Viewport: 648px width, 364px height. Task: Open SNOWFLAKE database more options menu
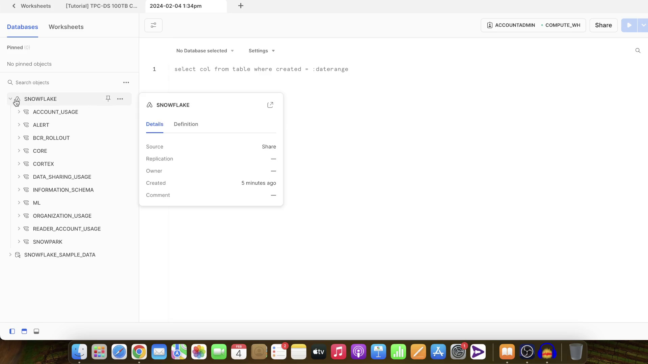tap(120, 99)
